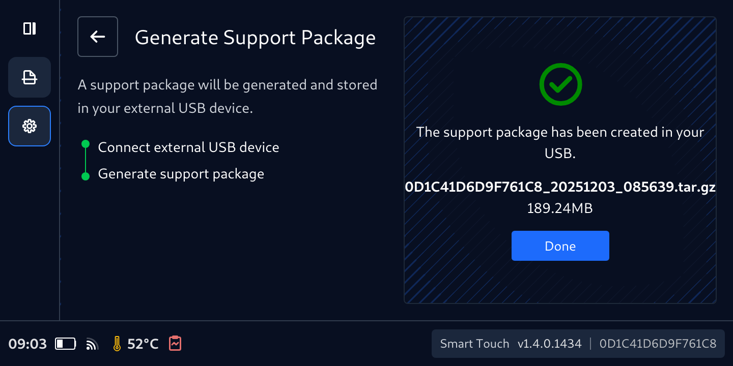
Task: Click the 189.24MB file size text
Action: pyautogui.click(x=560, y=208)
